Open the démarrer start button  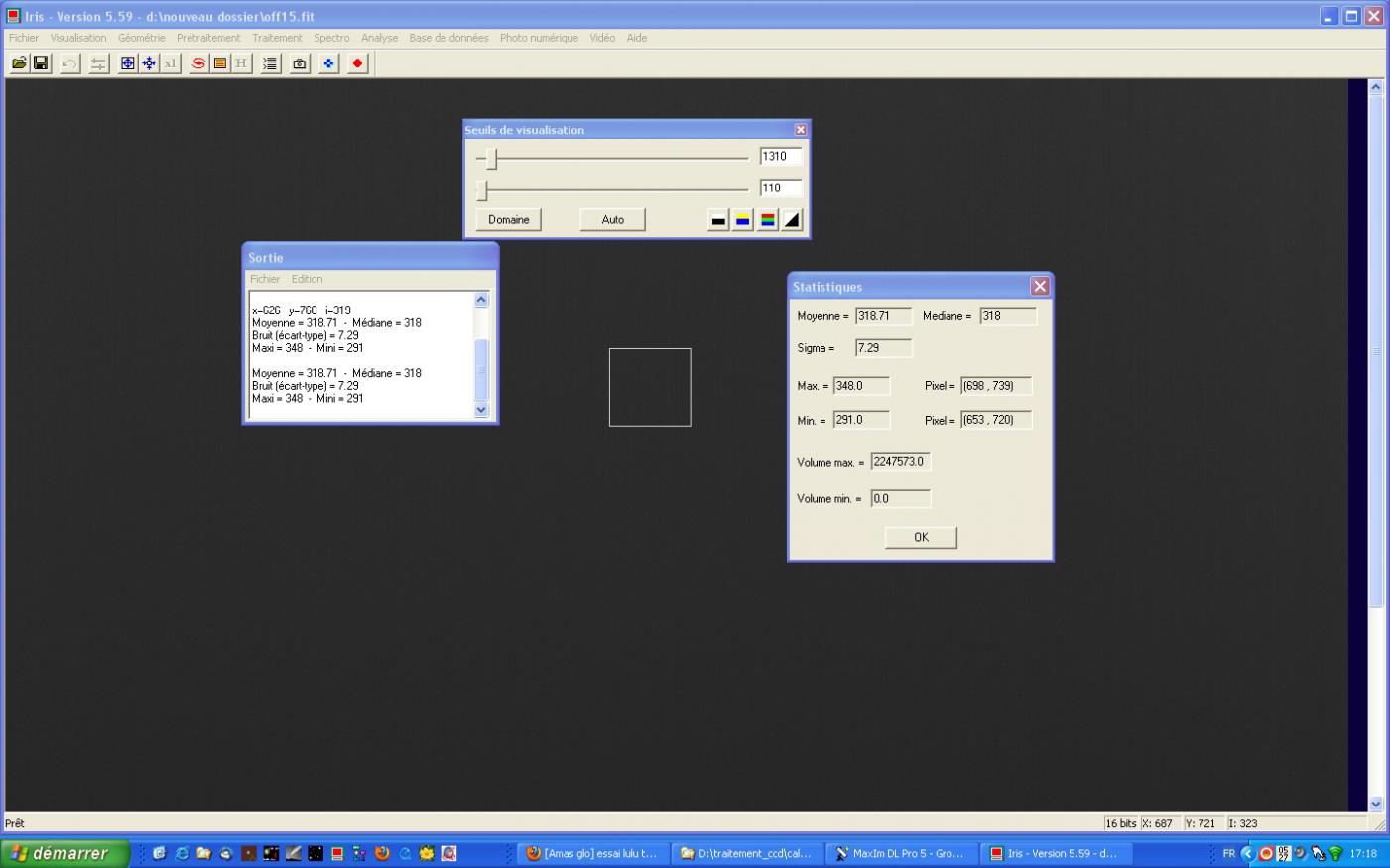[65, 853]
